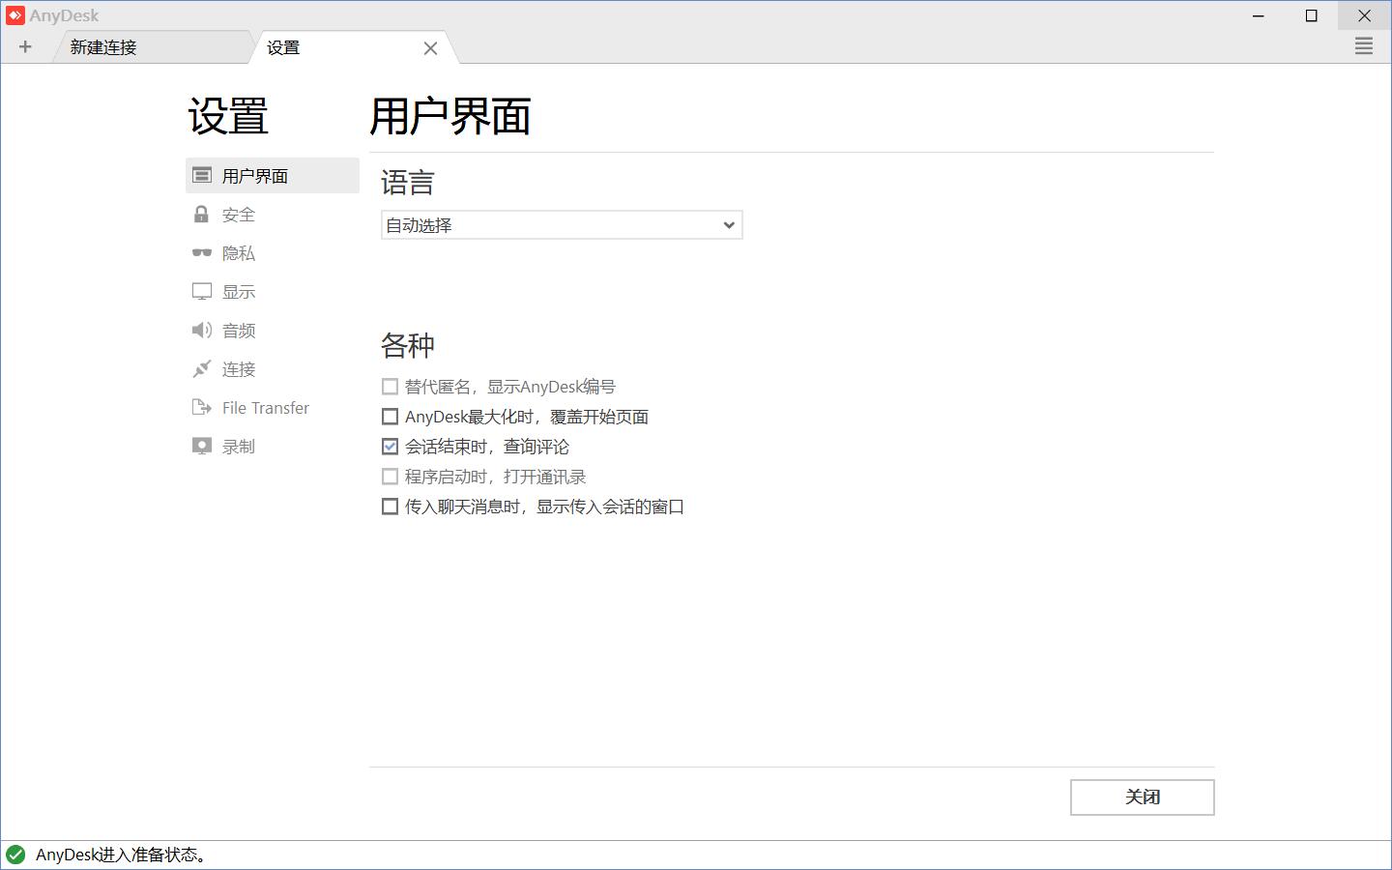Click the AnyDesk进入准备状态 status text

tap(123, 855)
